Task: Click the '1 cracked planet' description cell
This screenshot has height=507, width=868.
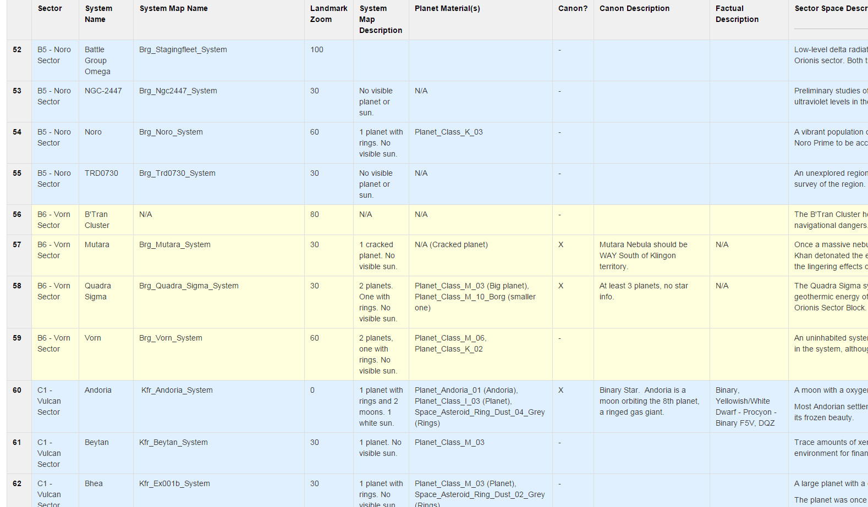Action: [381, 255]
